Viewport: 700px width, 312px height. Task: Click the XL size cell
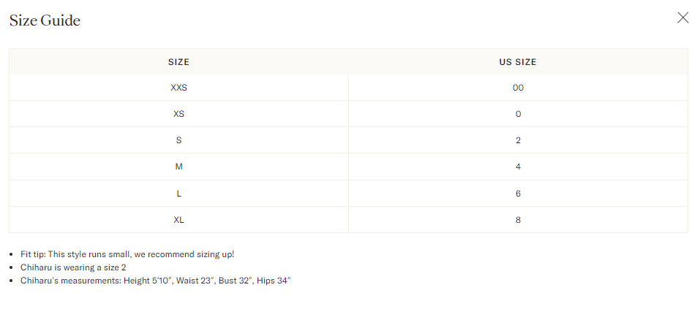(178, 220)
